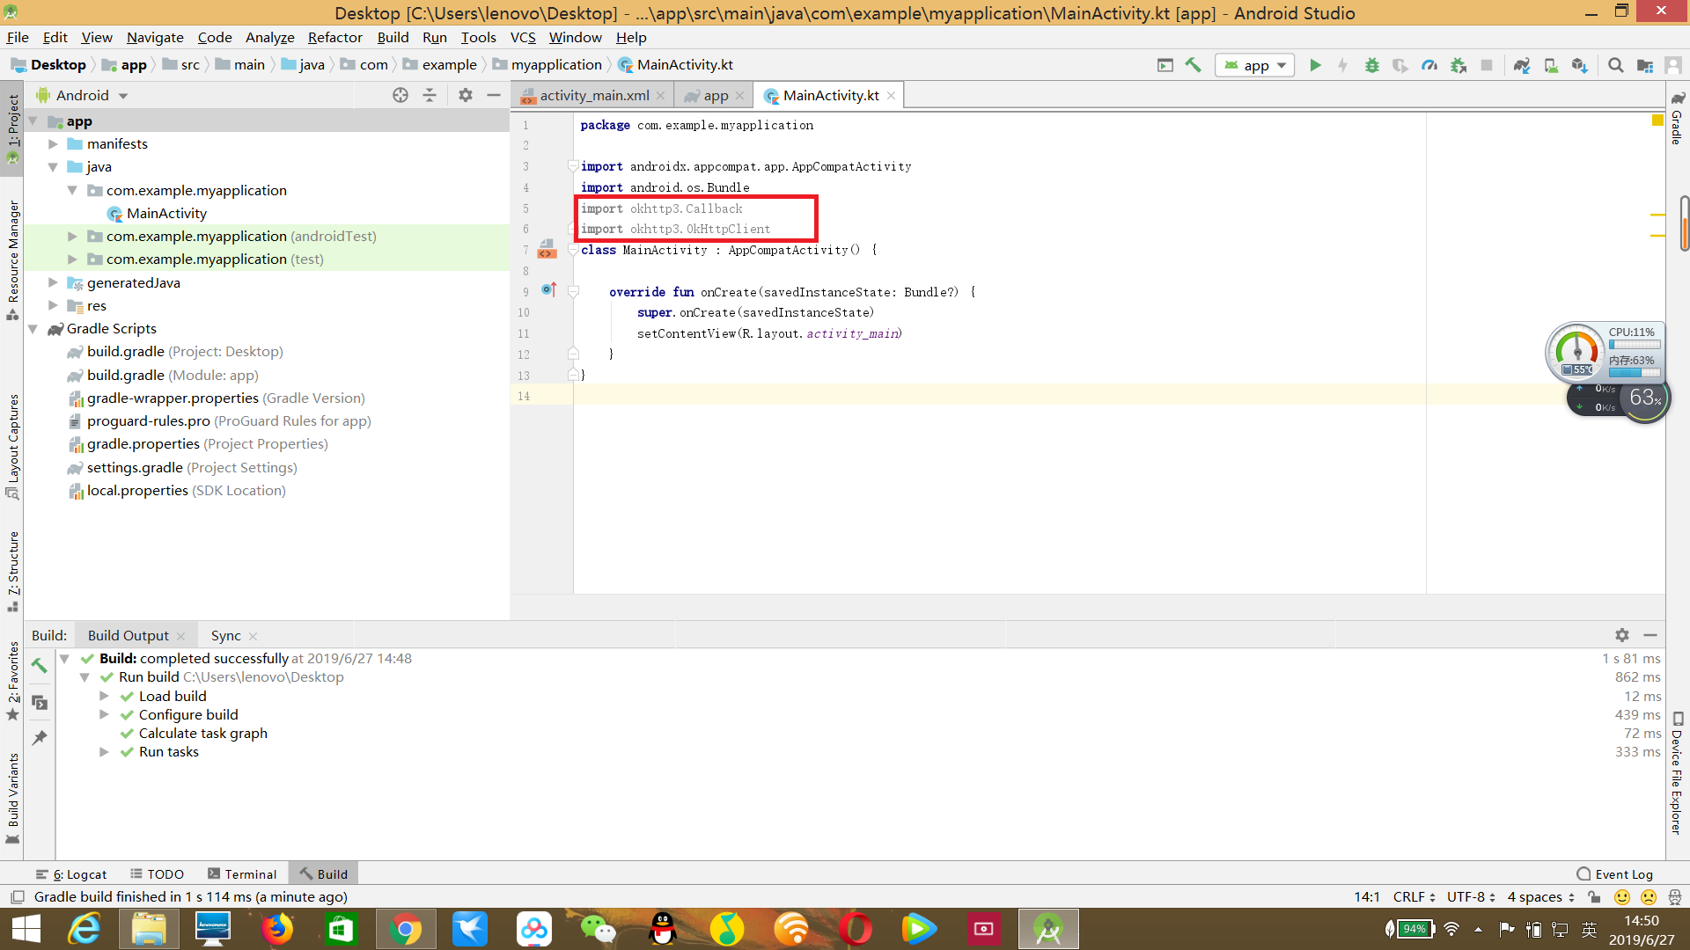Expand the res folder
Viewport: 1690px width, 950px height.
[53, 305]
